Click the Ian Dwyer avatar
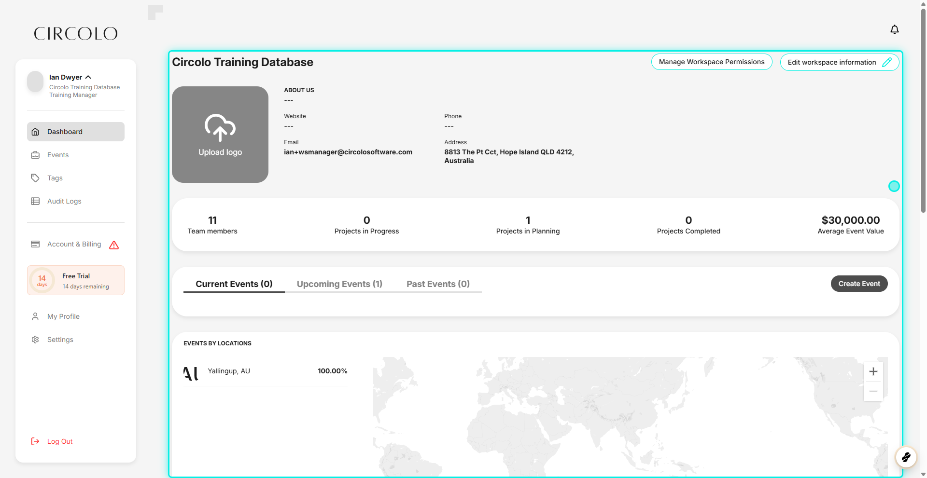Image resolution: width=927 pixels, height=478 pixels. [35, 82]
